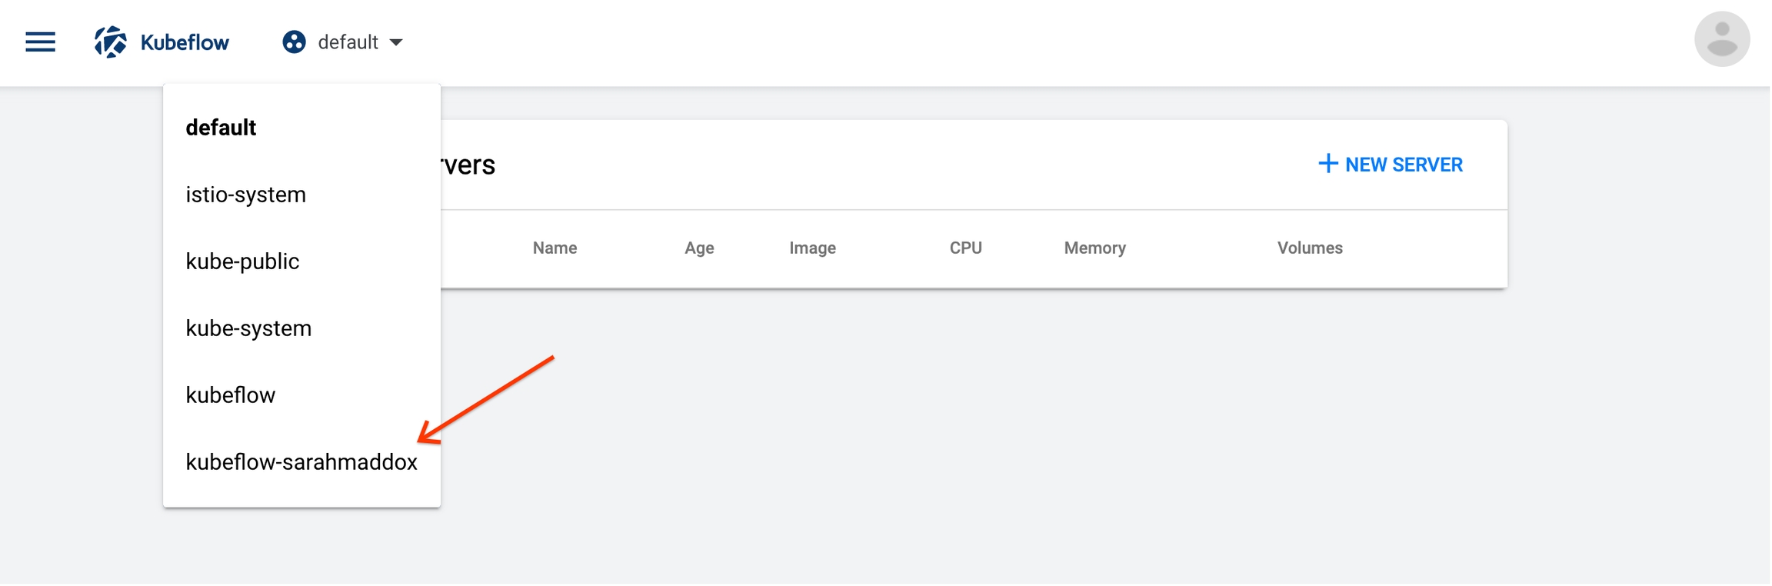Click the CPU column header
The image size is (1772, 586).
[x=965, y=248]
